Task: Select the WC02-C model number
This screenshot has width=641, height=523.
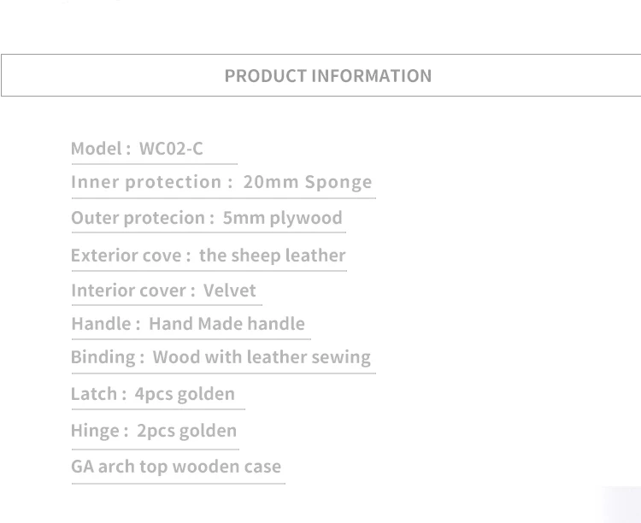Action: point(171,149)
